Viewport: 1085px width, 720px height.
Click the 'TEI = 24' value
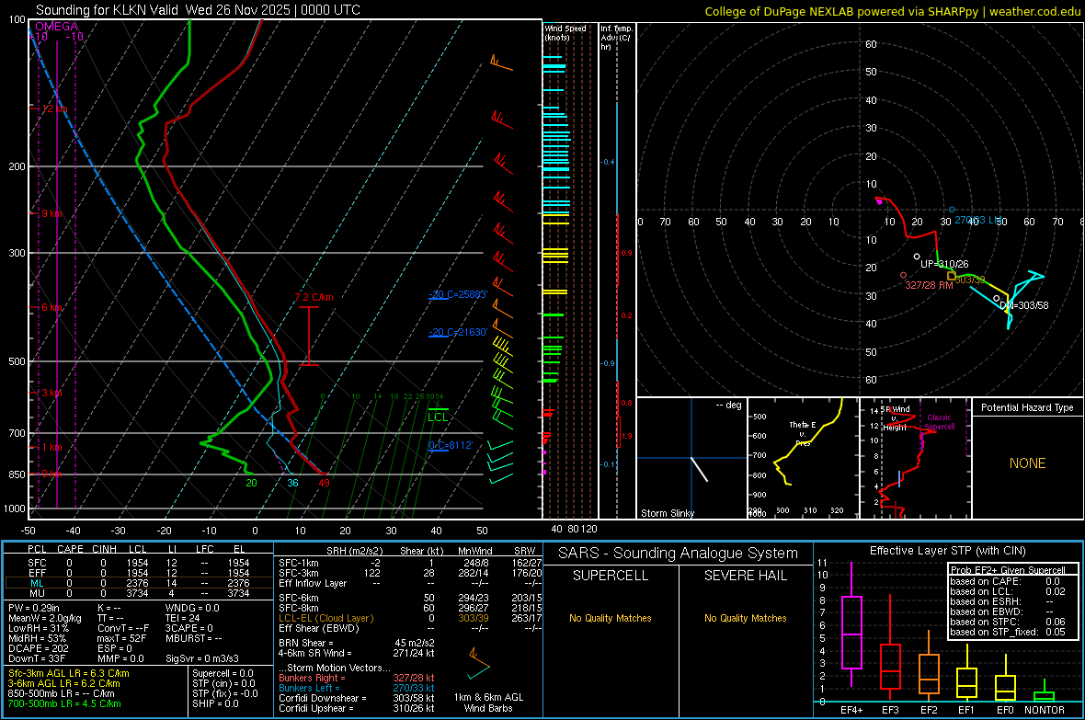(x=183, y=618)
